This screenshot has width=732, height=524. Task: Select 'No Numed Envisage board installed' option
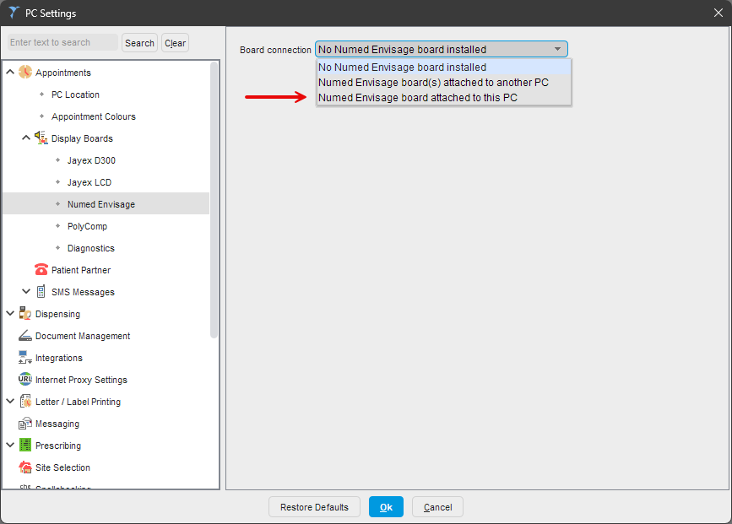click(402, 68)
